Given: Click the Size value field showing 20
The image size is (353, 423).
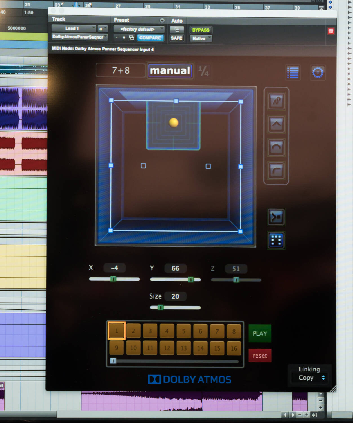Looking at the screenshot, I should pyautogui.click(x=175, y=296).
